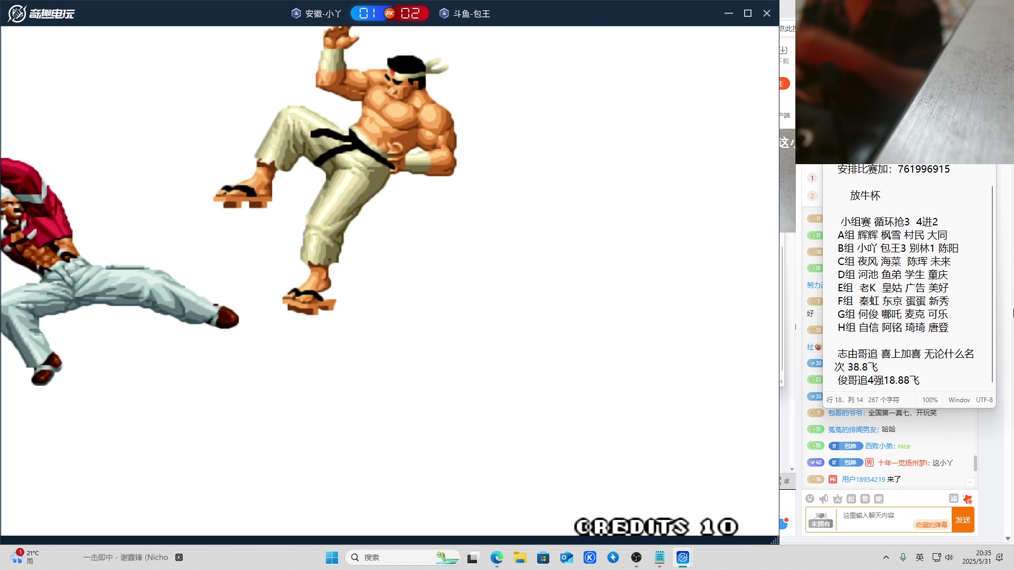Click the megaphone horn icon in chat toolbar
1014x570 pixels.
(x=824, y=499)
